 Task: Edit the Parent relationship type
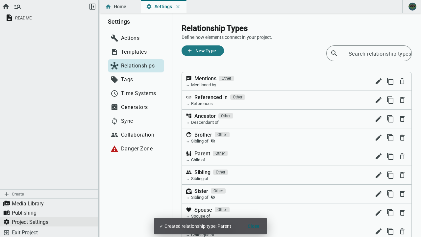point(379,156)
